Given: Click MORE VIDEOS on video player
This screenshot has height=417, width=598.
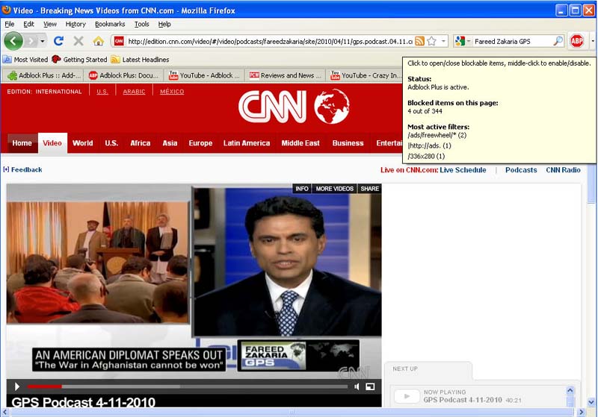Looking at the screenshot, I should [334, 189].
